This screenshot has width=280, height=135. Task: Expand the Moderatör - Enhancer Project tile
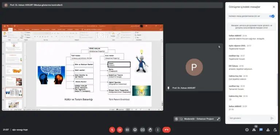click(218, 119)
